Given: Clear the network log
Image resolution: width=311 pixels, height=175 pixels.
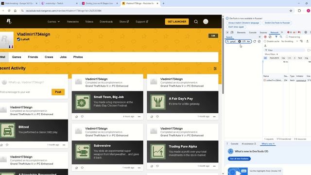Looking at the screenshot, I should coord(270,37).
